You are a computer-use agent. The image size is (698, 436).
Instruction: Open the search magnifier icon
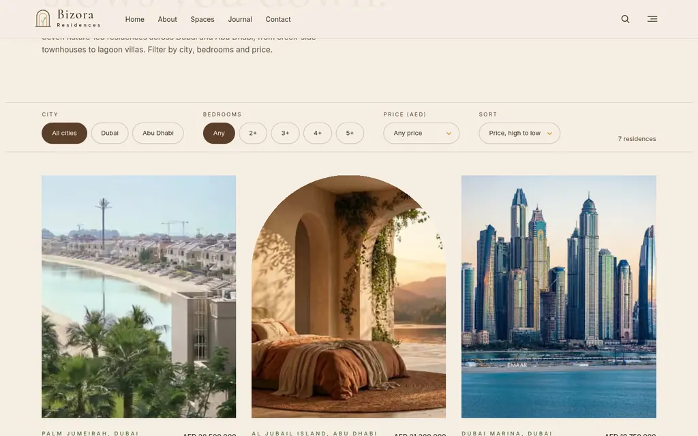(625, 19)
